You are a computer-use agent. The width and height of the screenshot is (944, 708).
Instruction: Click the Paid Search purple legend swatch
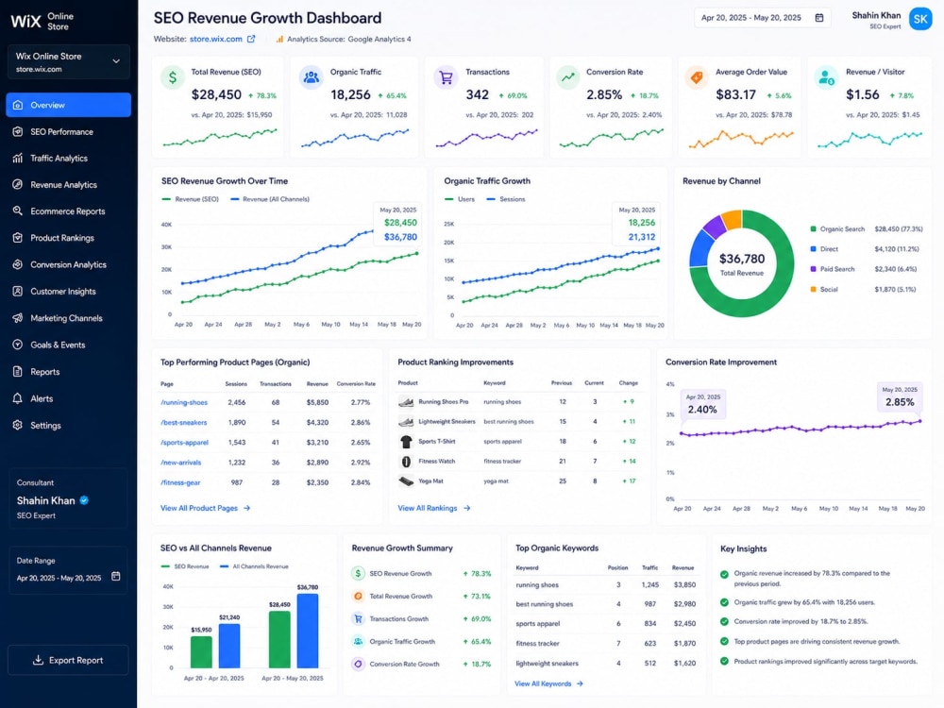(814, 269)
